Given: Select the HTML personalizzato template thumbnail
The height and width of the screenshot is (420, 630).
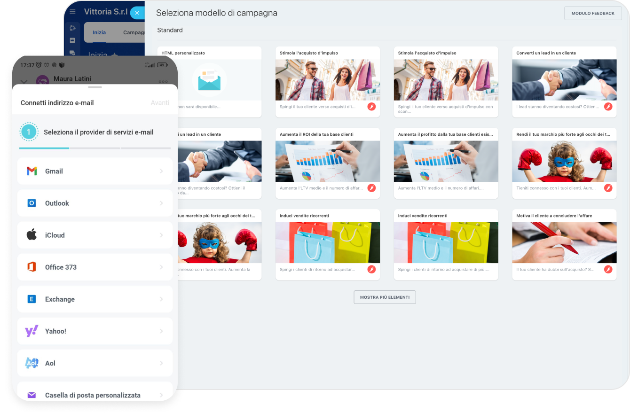Looking at the screenshot, I should point(209,80).
